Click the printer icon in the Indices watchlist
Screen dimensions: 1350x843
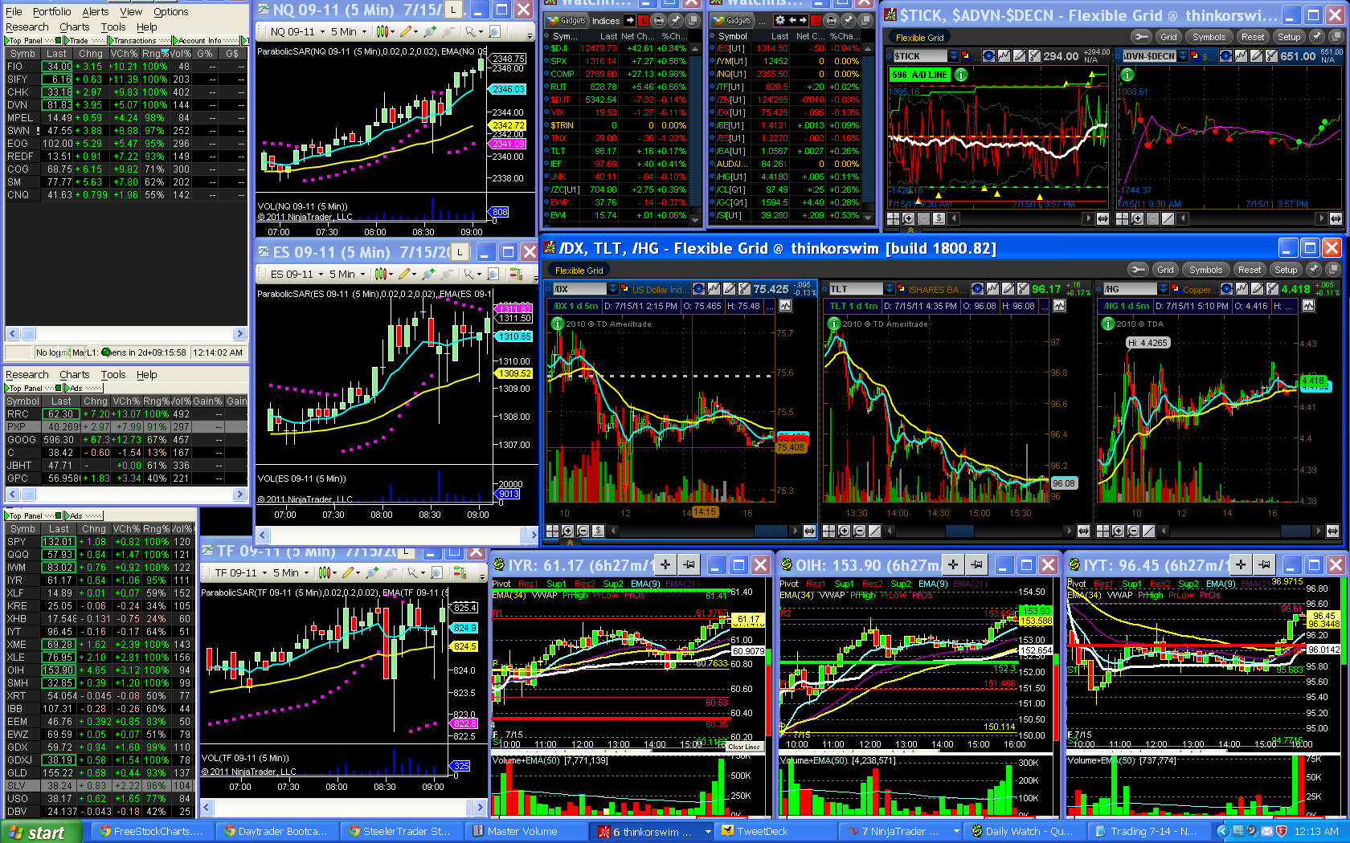click(659, 20)
